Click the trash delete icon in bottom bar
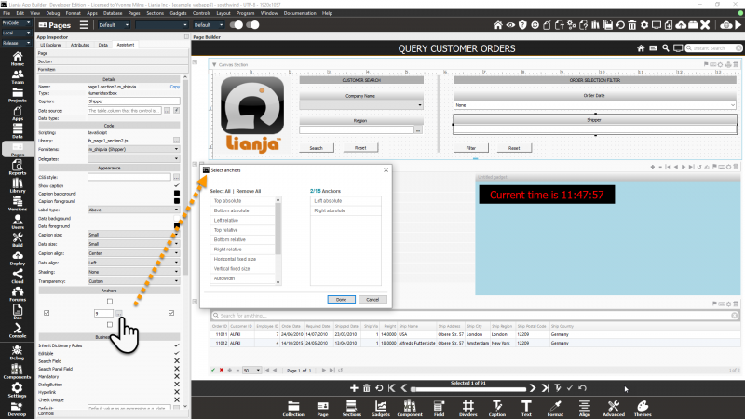Viewport: 745px width, 419px height. (x=367, y=386)
